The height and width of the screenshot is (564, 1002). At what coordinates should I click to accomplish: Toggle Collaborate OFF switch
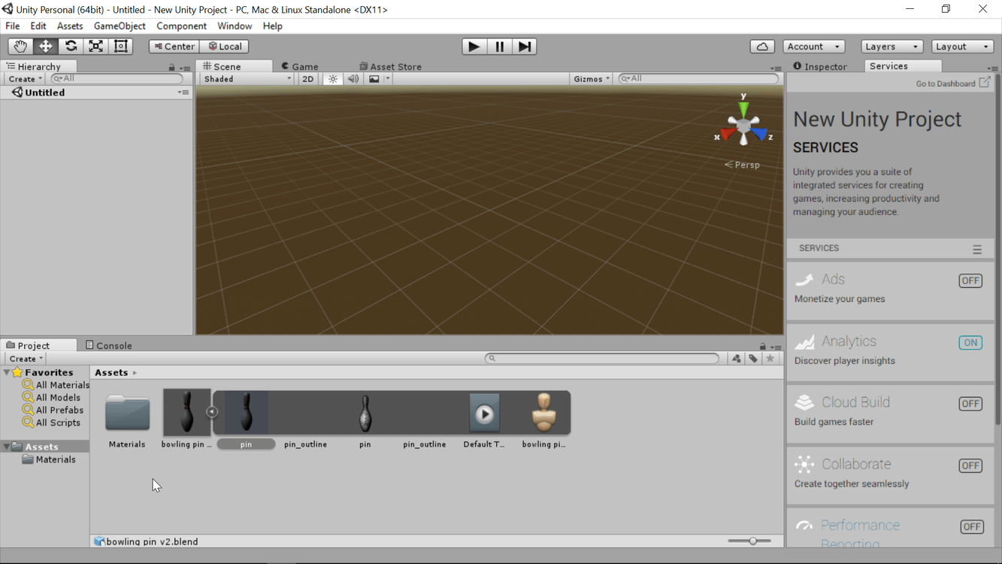[970, 465]
